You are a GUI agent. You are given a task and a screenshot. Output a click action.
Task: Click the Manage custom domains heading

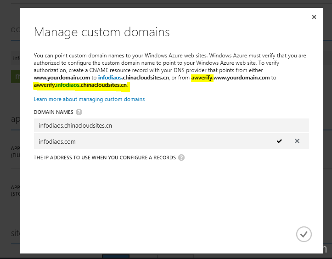101,32
